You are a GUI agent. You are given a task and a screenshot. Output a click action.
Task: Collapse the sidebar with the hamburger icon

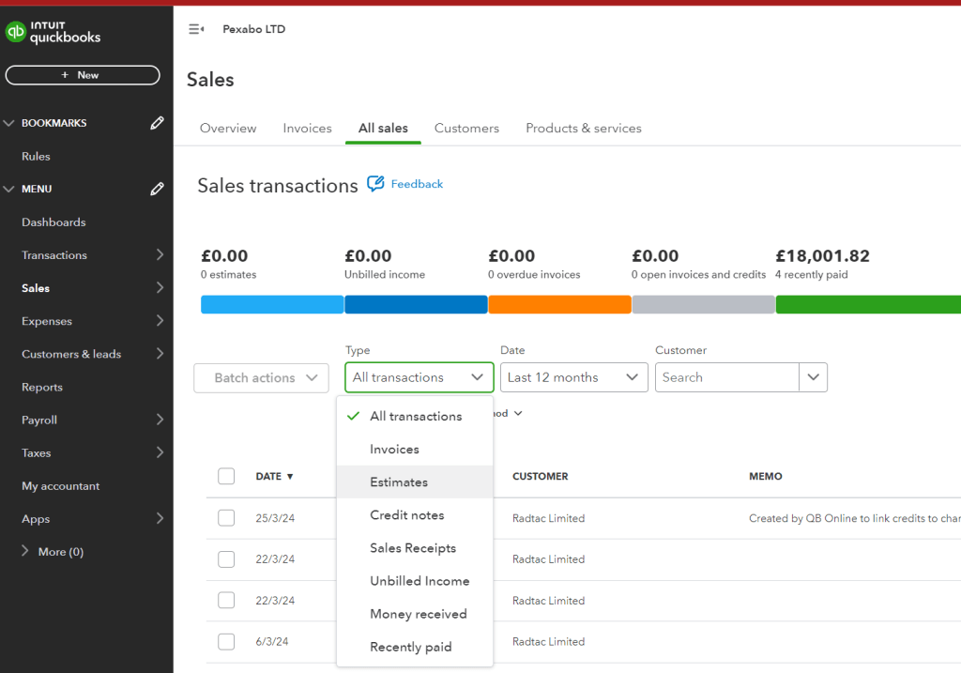[196, 29]
